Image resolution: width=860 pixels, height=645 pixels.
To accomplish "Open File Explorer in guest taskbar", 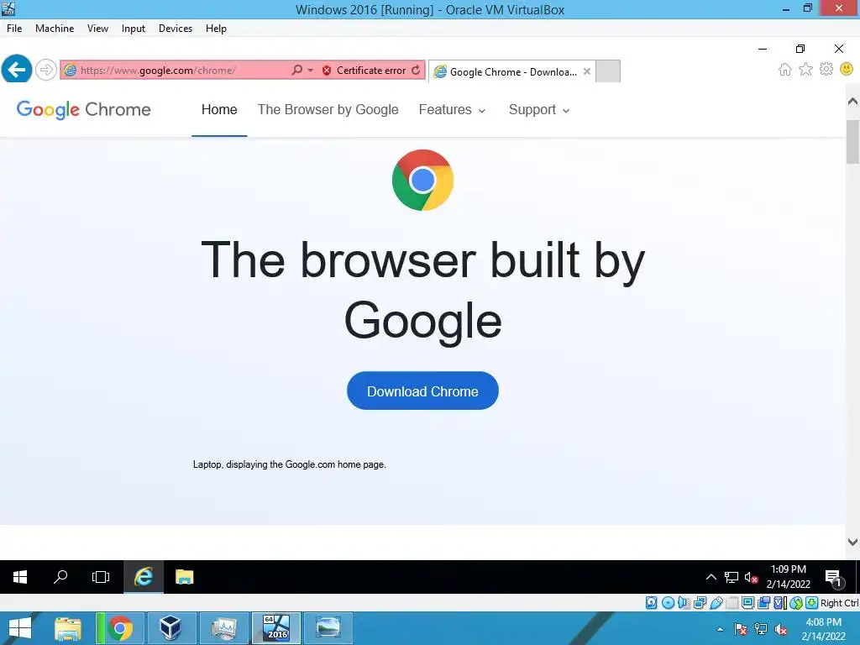I will click(184, 577).
